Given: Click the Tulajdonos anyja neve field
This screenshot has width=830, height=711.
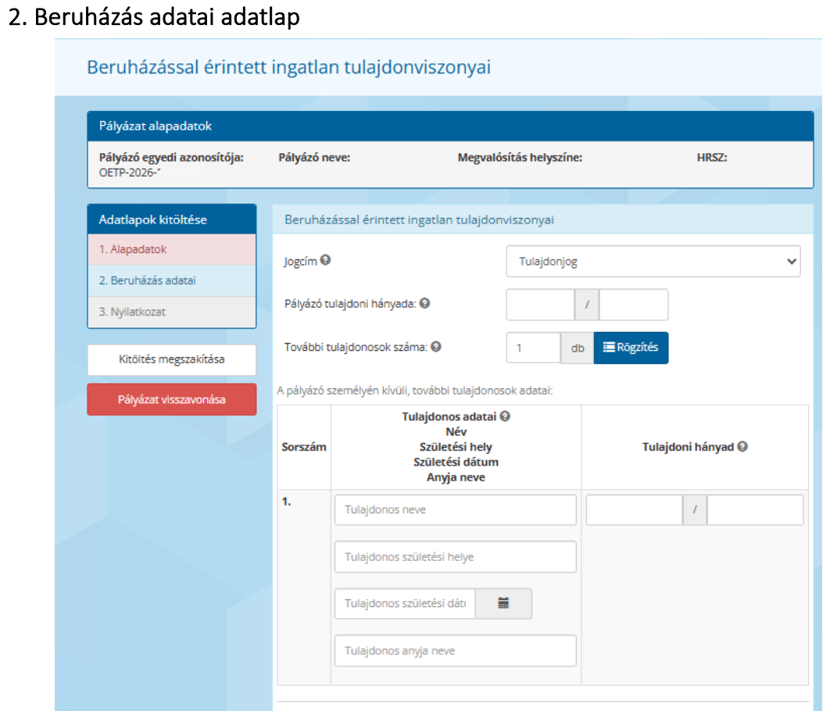Looking at the screenshot, I should pyautogui.click(x=455, y=650).
